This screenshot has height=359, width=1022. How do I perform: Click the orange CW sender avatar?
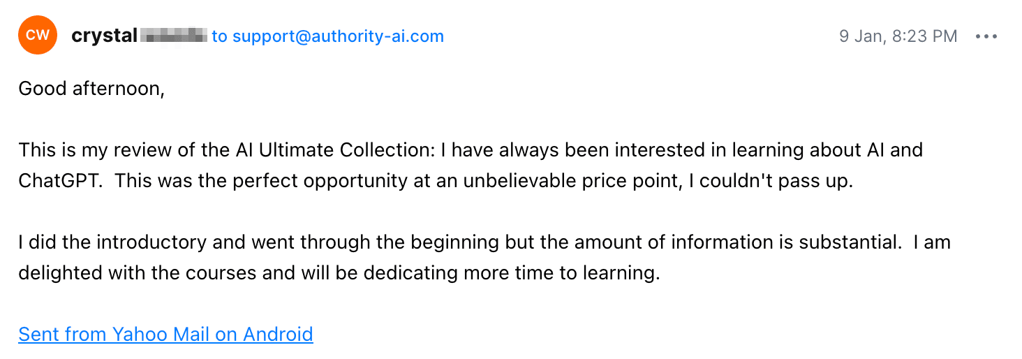coord(37,36)
